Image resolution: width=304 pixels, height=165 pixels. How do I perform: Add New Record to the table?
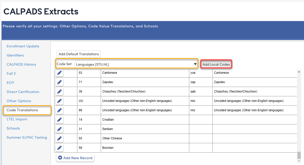75,158
